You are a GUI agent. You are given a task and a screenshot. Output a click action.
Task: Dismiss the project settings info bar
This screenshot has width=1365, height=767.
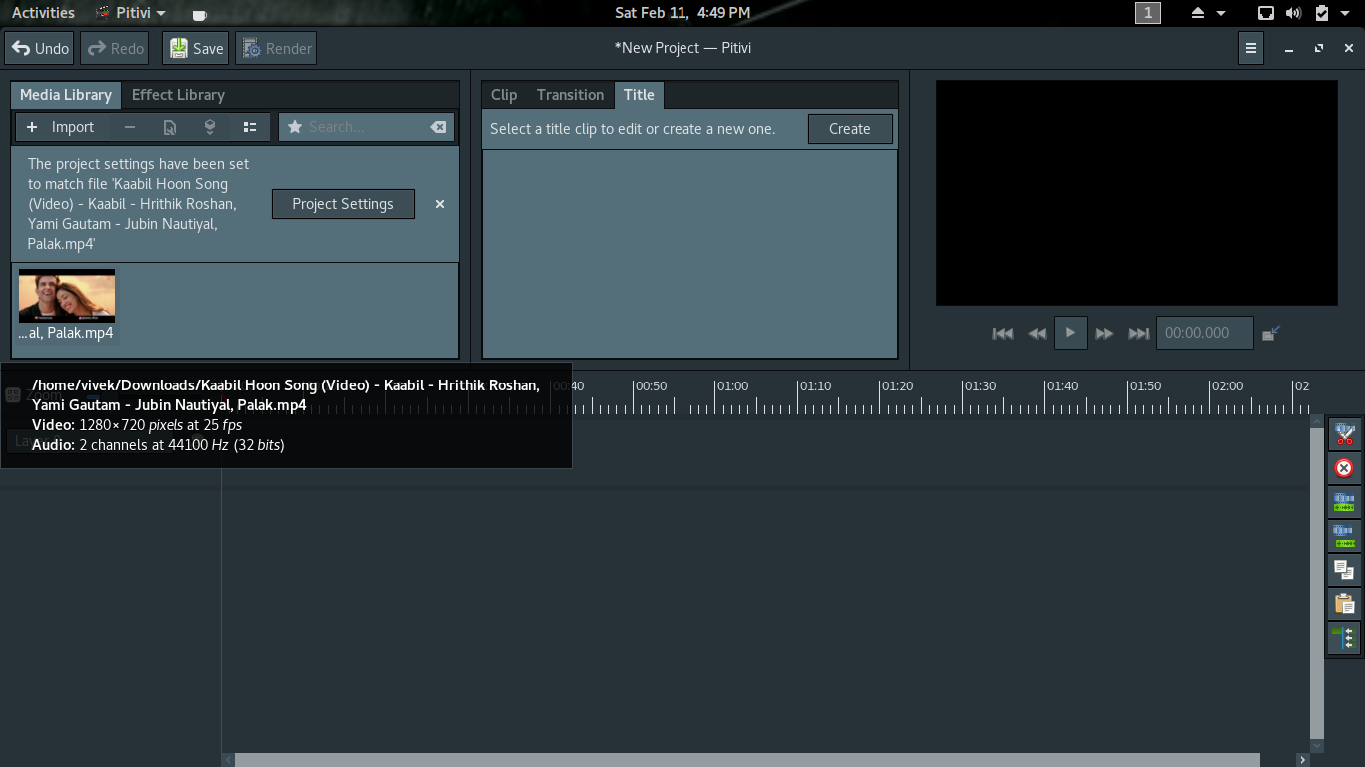click(439, 204)
